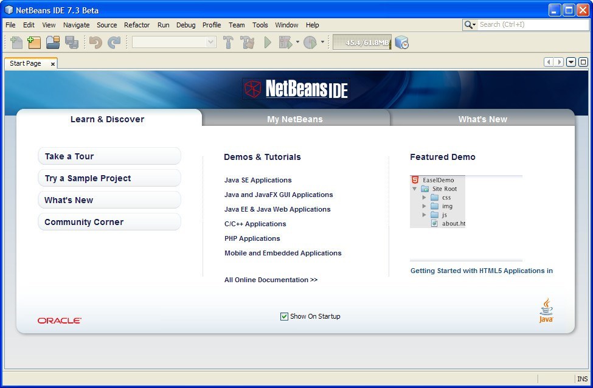Click Take a Tour button
Image resolution: width=593 pixels, height=388 pixels.
coord(109,156)
